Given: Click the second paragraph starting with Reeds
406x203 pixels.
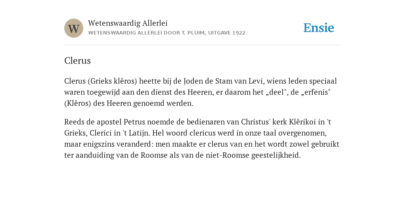Looking at the screenshot, I should click(202, 138).
